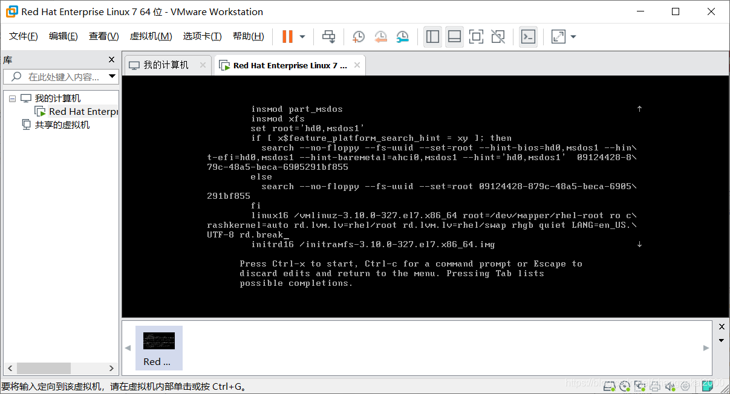The width and height of the screenshot is (730, 394).
Task: Click the status bar Ctrl+G hint message
Action: pyautogui.click(x=123, y=386)
